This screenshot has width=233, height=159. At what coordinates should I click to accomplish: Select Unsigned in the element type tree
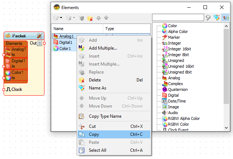click(x=173, y=60)
